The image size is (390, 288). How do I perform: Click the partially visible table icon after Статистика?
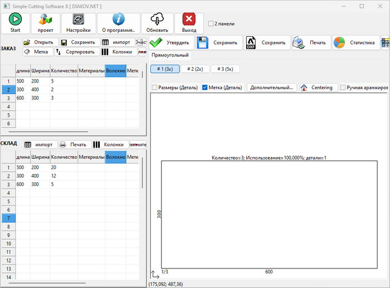tap(386, 42)
